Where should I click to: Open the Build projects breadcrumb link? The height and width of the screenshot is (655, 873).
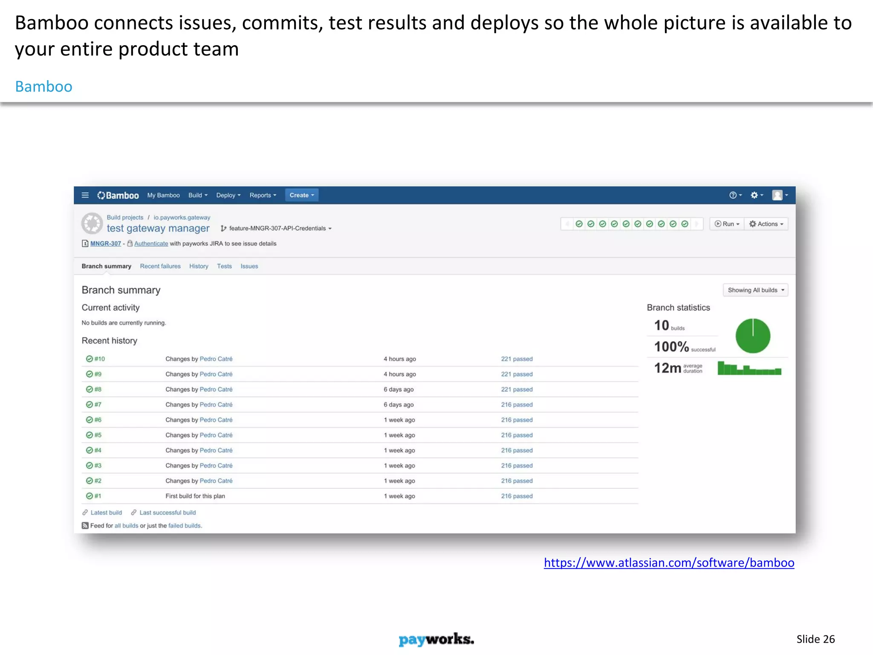(x=125, y=217)
